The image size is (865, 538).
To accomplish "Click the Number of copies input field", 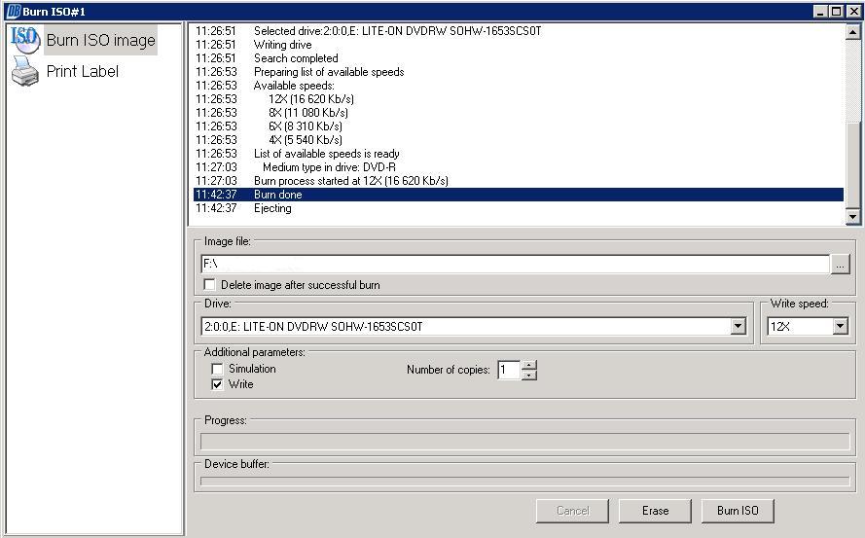I will [509, 370].
